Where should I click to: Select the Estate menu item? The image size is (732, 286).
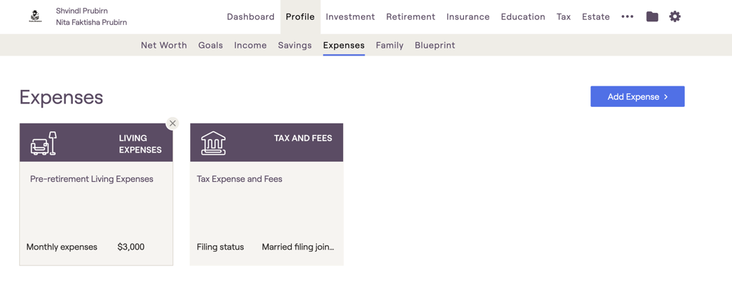[x=595, y=16]
